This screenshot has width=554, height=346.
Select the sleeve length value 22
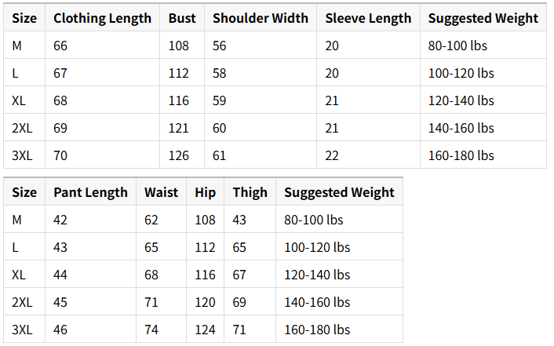click(332, 155)
